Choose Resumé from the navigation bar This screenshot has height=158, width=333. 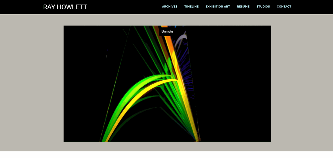pos(243,7)
